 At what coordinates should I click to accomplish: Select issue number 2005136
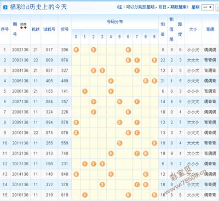pyautogui.click(x=20, y=81)
